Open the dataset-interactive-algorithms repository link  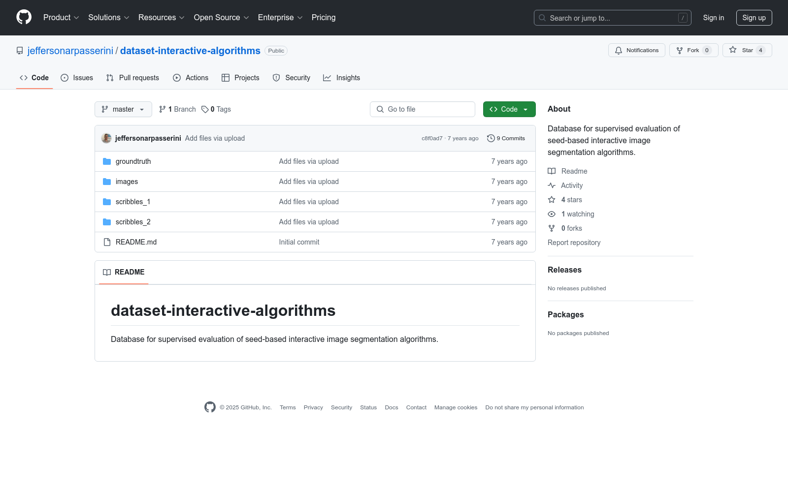coord(190,51)
